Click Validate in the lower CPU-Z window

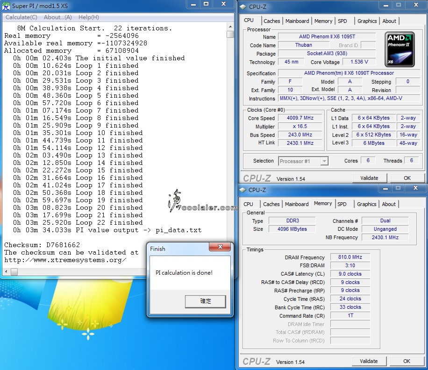[x=369, y=361]
